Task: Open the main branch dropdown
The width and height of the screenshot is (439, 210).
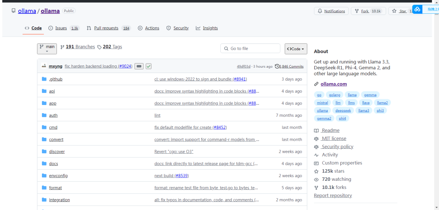Action: 47,49
